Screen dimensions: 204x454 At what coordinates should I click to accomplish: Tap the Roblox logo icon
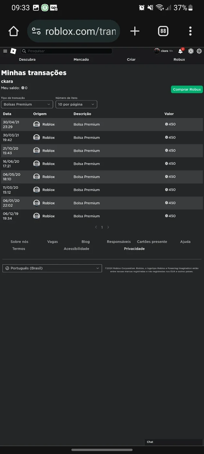13,51
